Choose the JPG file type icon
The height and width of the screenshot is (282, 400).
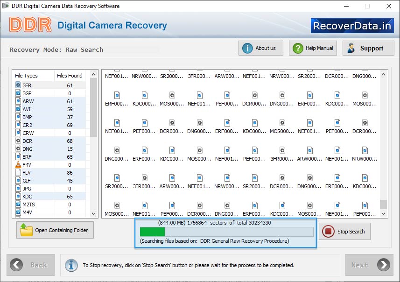(x=18, y=188)
